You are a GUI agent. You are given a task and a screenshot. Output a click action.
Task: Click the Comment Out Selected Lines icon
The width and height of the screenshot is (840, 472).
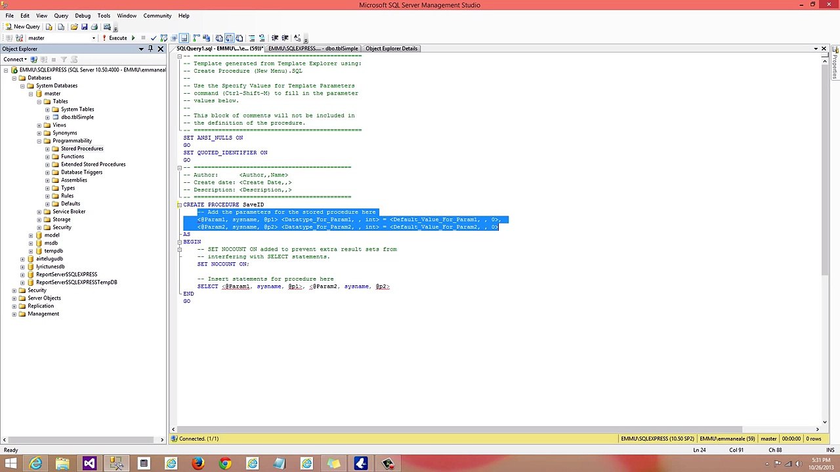pyautogui.click(x=251, y=38)
